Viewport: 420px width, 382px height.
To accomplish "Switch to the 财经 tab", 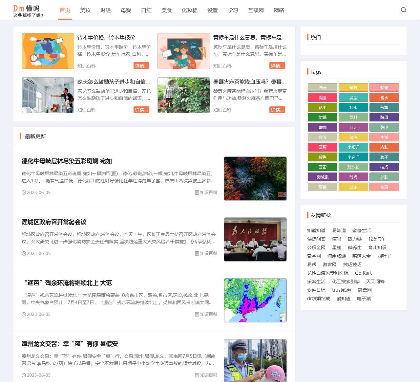I will (106, 10).
